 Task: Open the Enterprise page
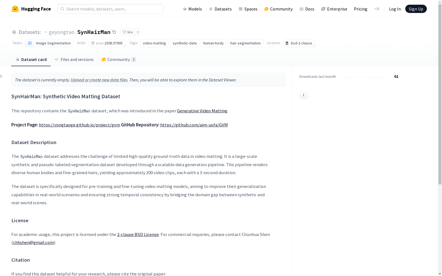[x=334, y=9]
